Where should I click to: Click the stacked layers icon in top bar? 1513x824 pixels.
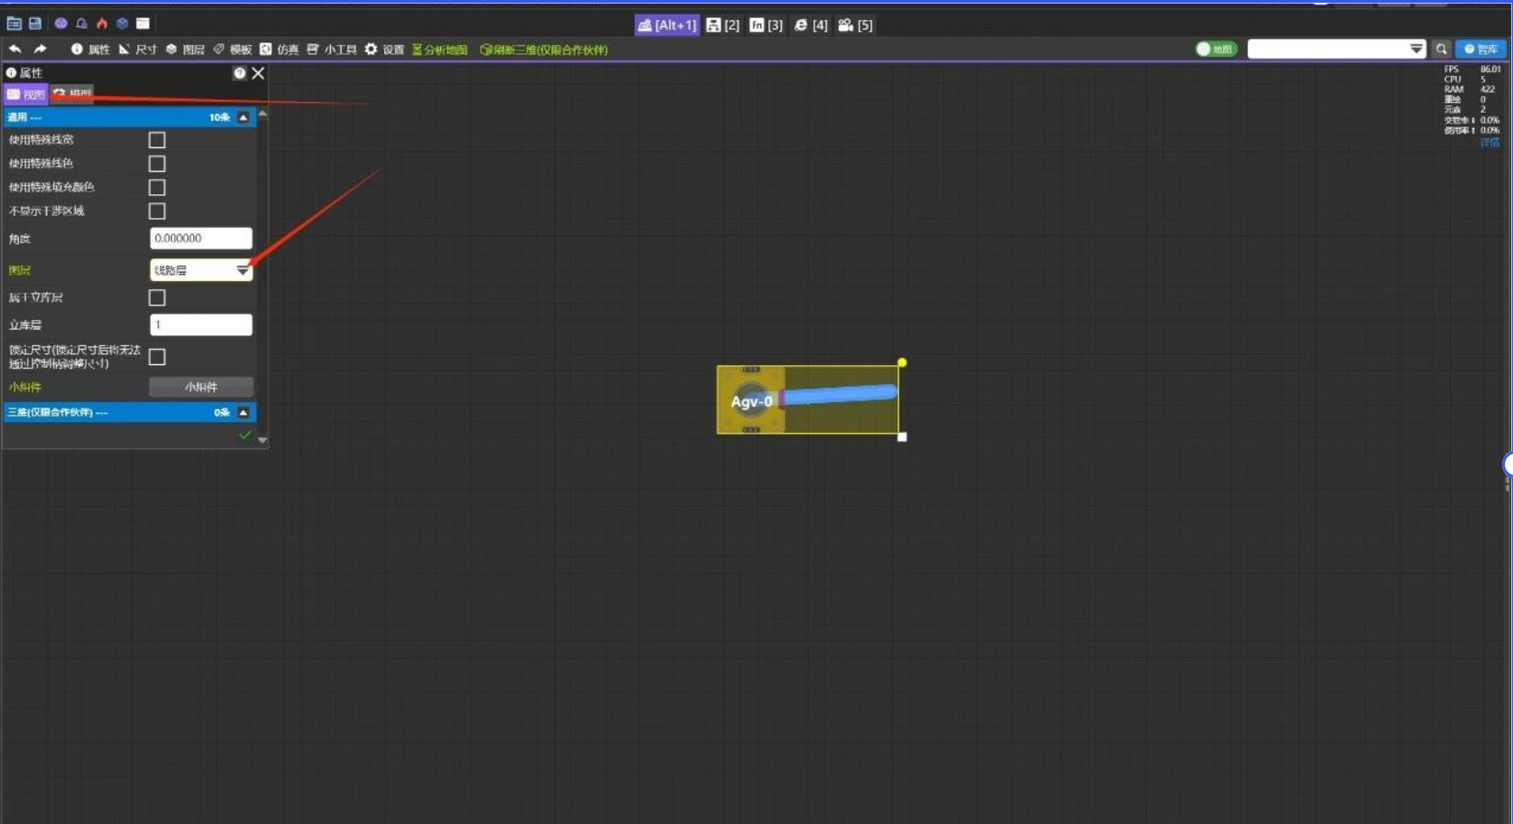pos(122,23)
